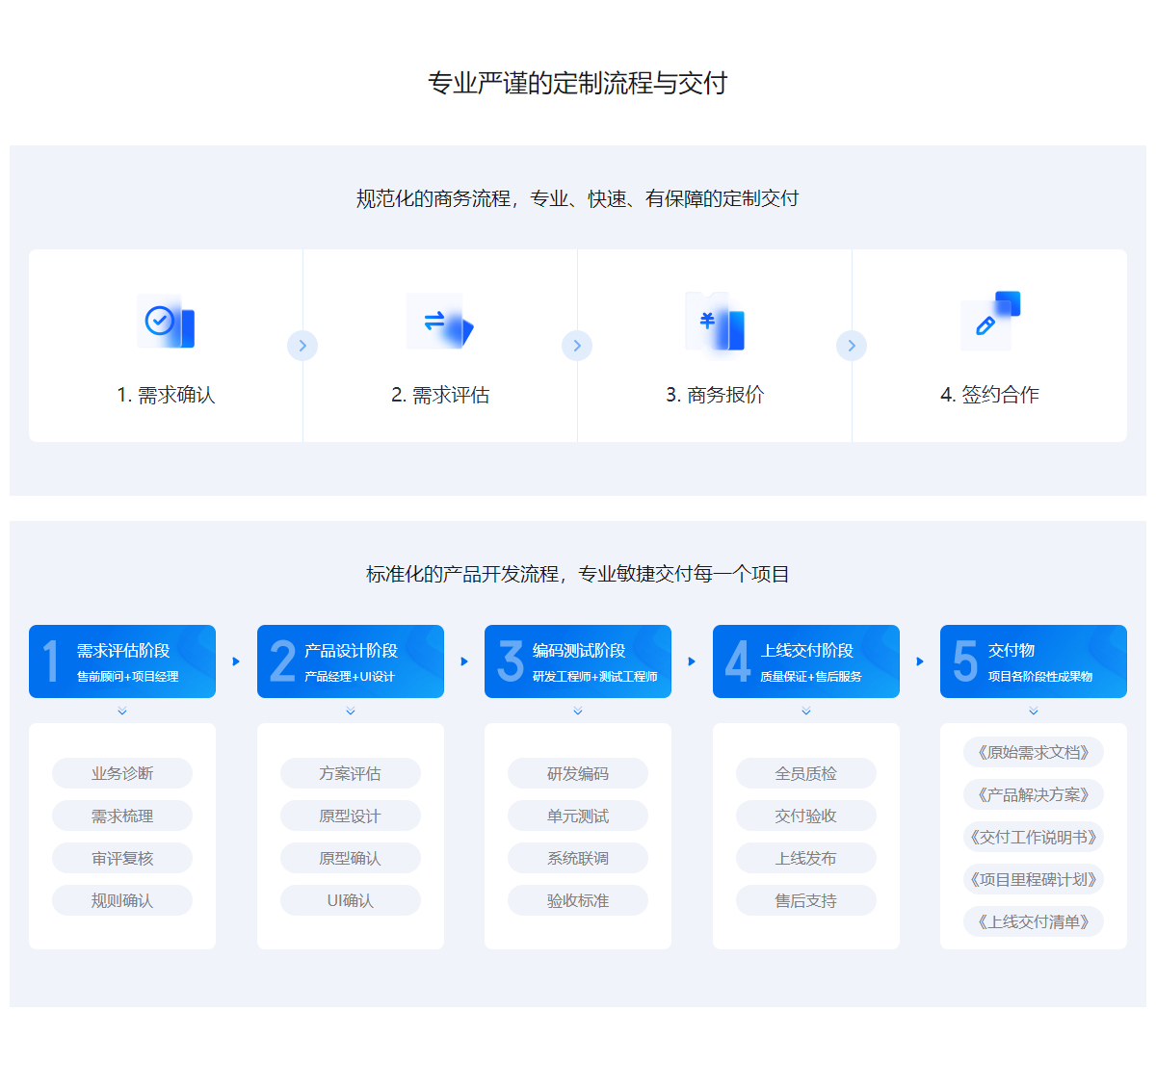This screenshot has height=1088, width=1156.
Task: Select the 编码测试阶段 stage header
Action: point(578,661)
